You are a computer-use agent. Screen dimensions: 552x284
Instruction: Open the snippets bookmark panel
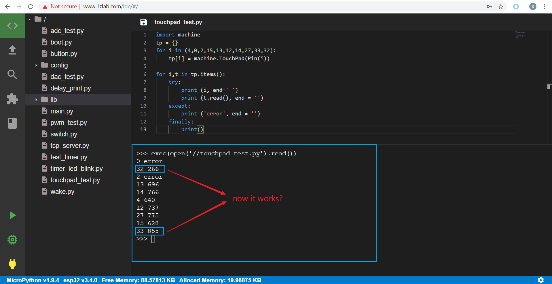tap(12, 123)
